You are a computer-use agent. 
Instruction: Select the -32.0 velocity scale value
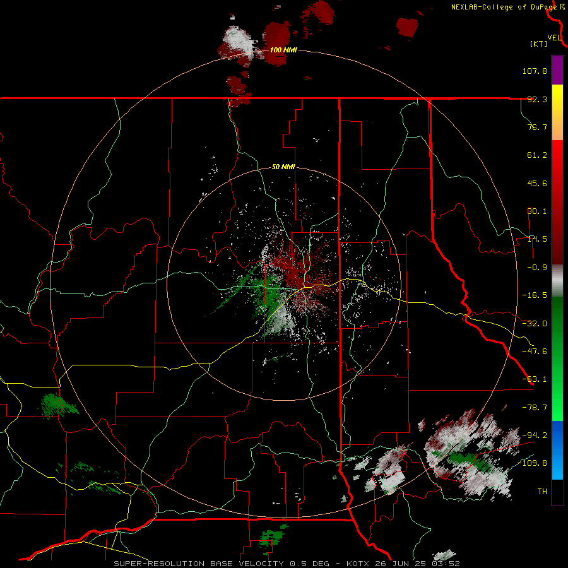535,324
